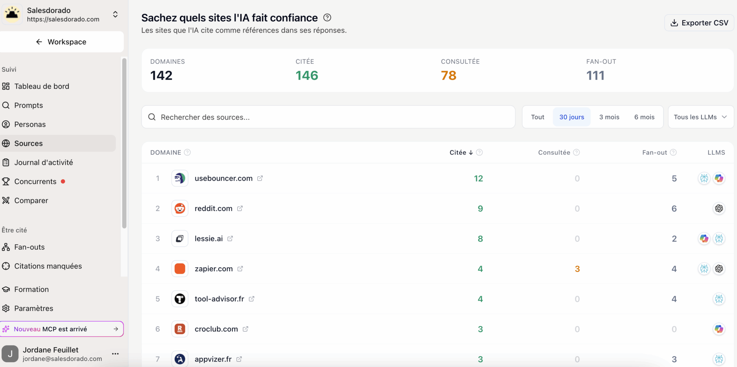Click the ChatGPT LLM icon in reddit.com row
The width and height of the screenshot is (737, 367).
719,208
